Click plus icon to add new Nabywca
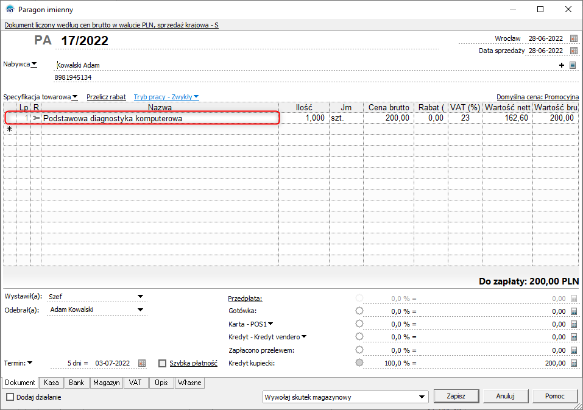The width and height of the screenshot is (583, 410). click(x=562, y=65)
